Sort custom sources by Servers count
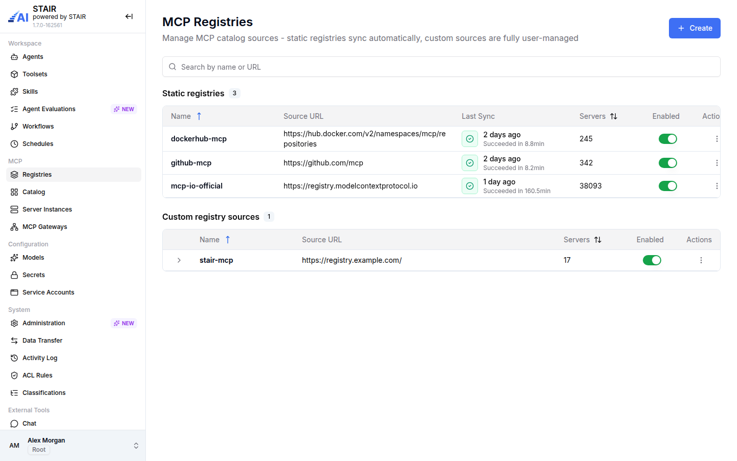Image resolution: width=737 pixels, height=461 pixels. tap(598, 240)
